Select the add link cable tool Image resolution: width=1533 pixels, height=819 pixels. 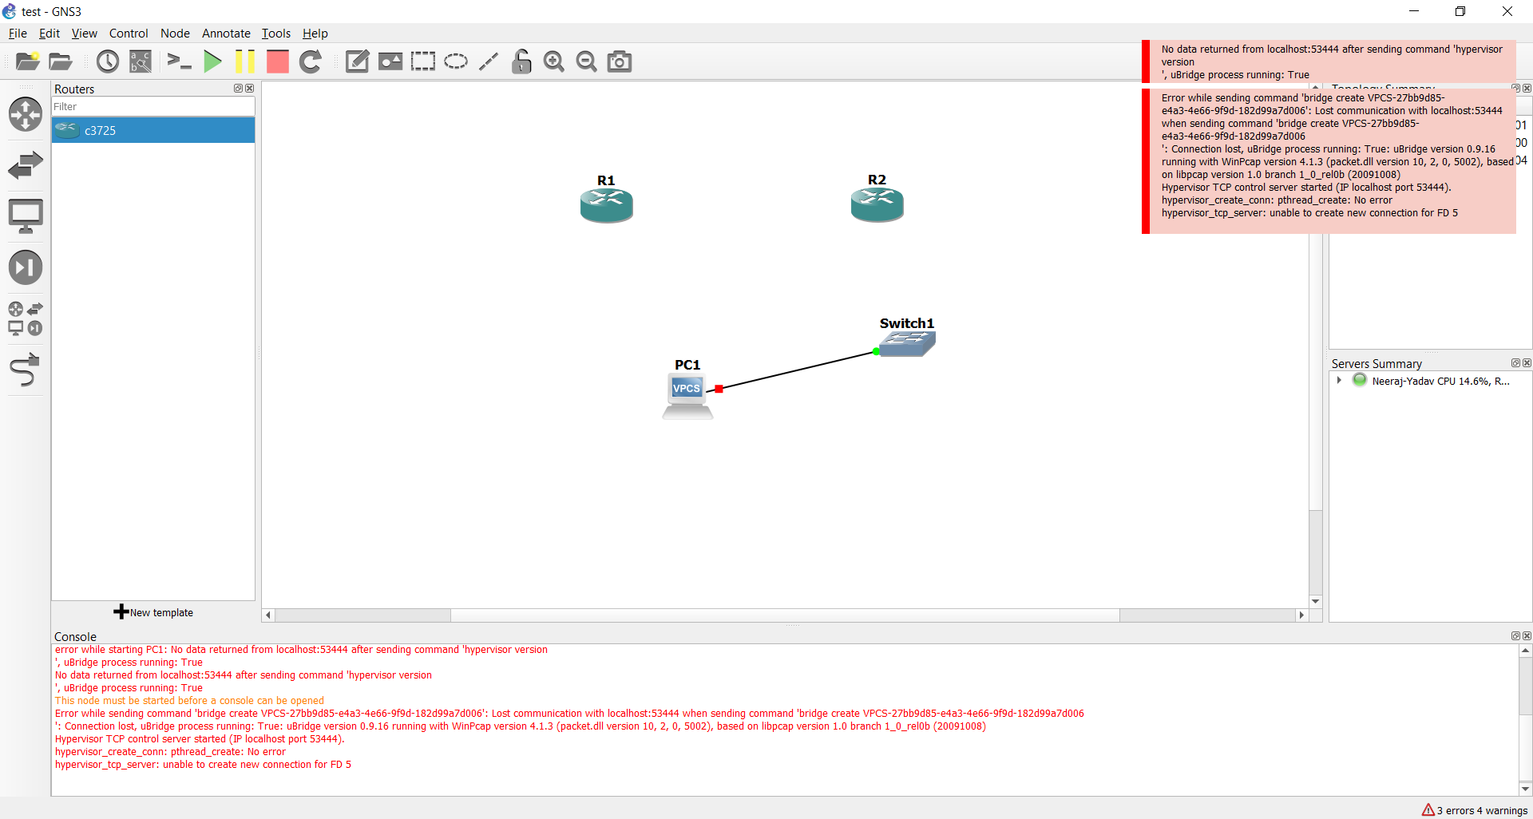[26, 370]
